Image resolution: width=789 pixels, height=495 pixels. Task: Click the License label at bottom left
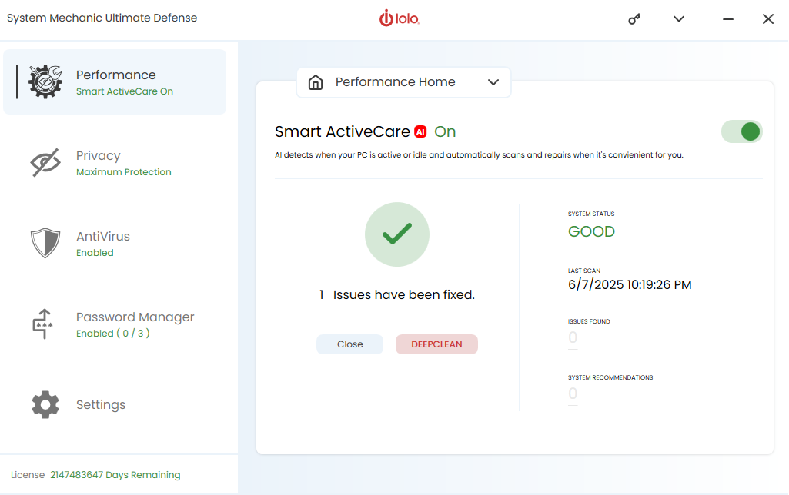(x=28, y=475)
